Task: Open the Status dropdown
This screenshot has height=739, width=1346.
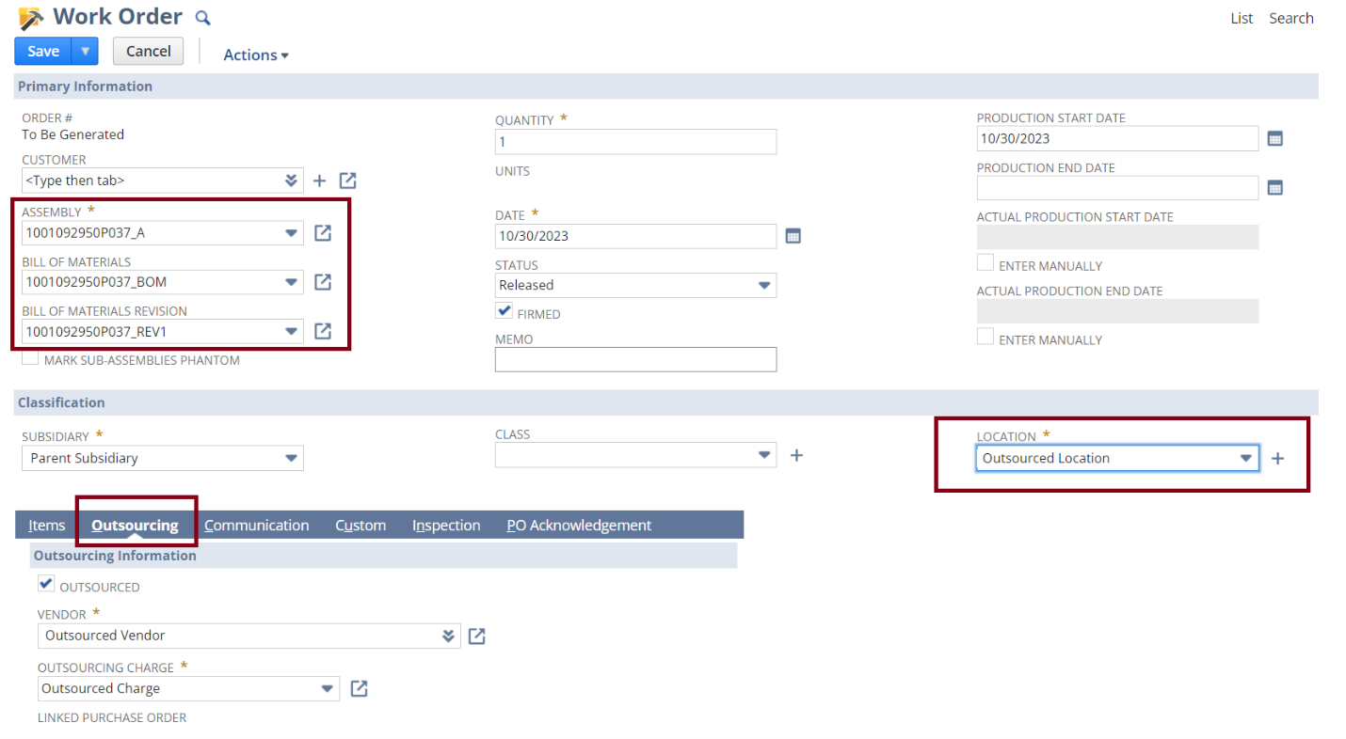Action: (x=763, y=285)
